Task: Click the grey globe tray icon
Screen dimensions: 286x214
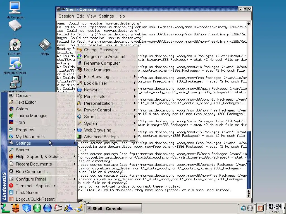Action: pos(250,208)
